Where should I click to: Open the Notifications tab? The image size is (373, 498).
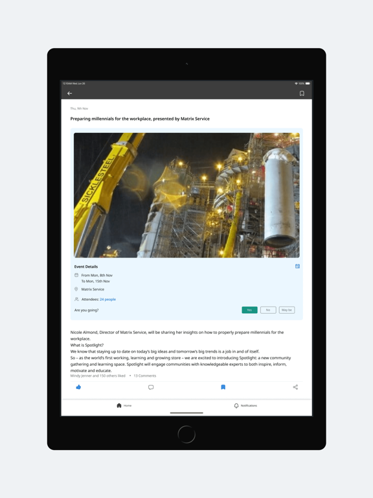click(245, 405)
